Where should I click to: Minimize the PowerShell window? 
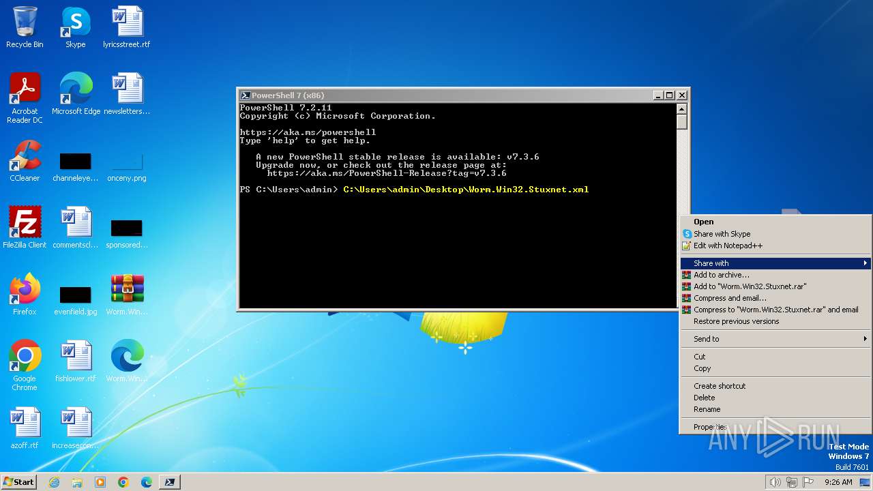658,95
